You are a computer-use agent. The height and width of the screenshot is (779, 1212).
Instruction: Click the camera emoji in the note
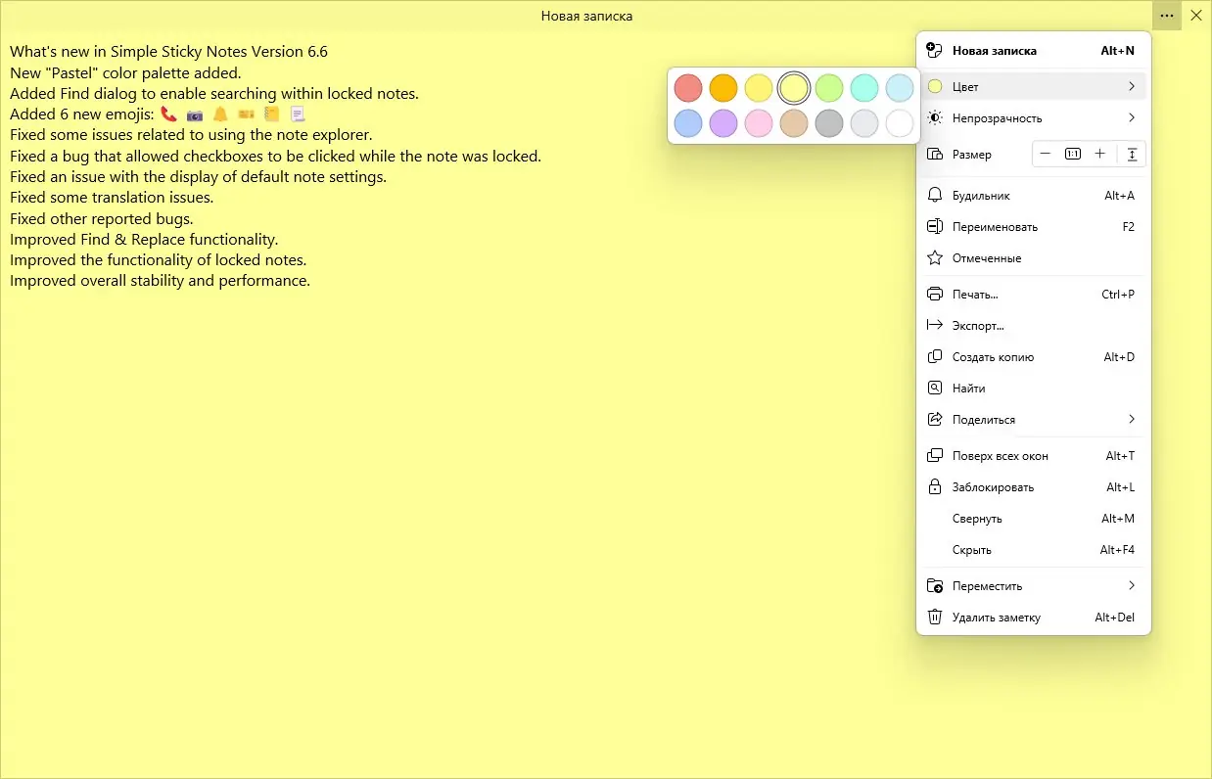click(195, 115)
